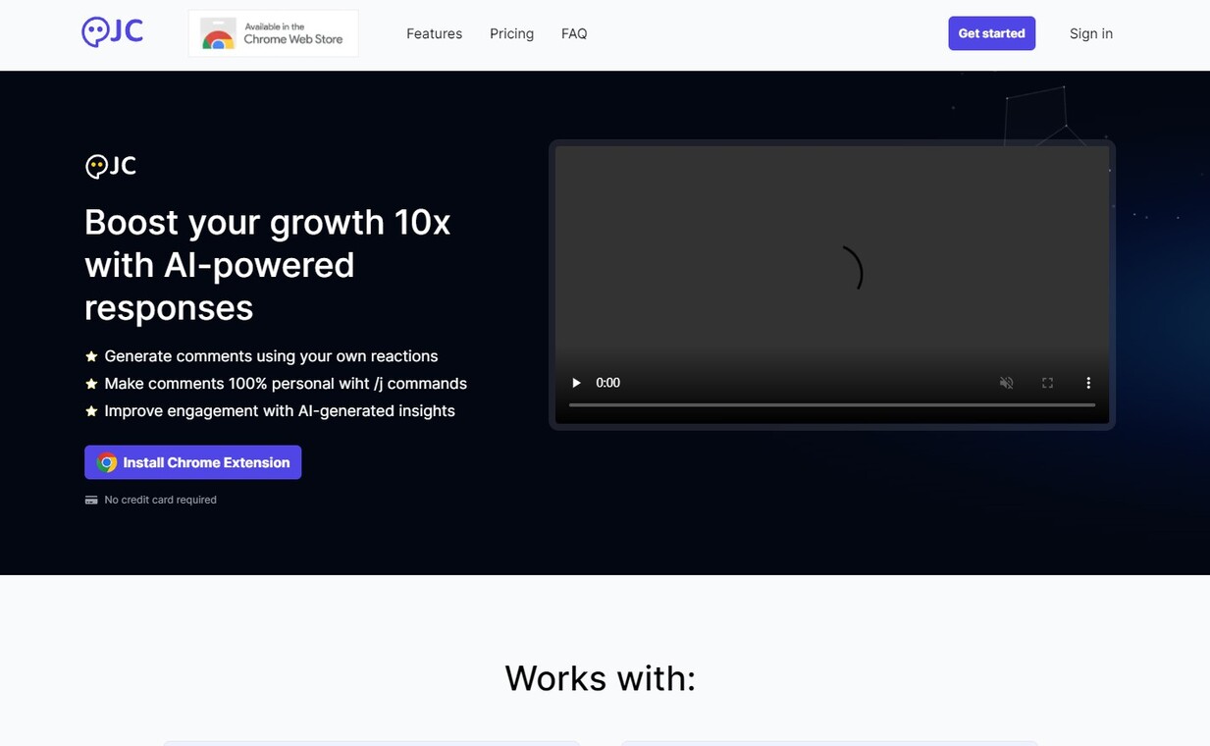This screenshot has height=746, width=1210.
Task: Open the video's three-dot options menu
Action: (1087, 383)
